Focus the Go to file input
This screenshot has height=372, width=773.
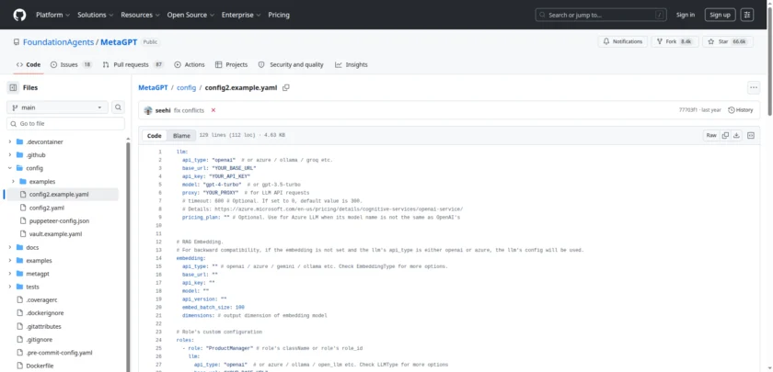[x=65, y=123]
